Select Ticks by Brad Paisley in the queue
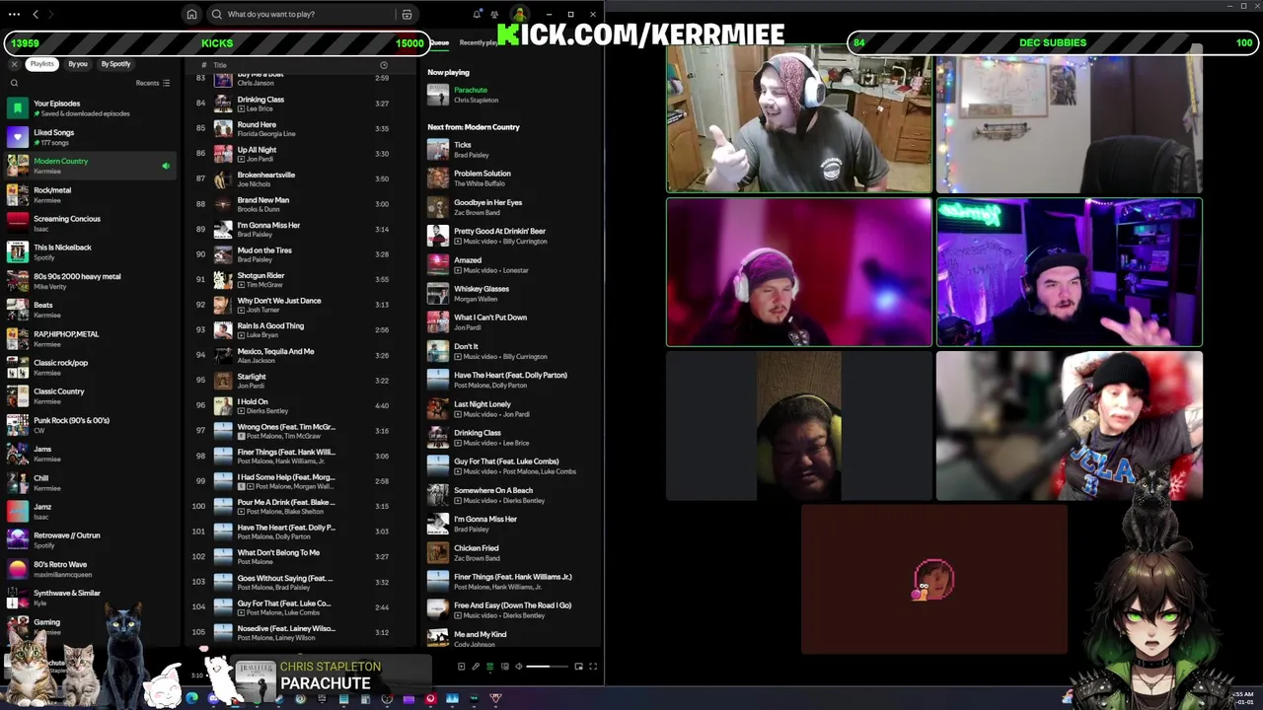Viewport: 1263px width, 710px height. pyautogui.click(x=511, y=149)
